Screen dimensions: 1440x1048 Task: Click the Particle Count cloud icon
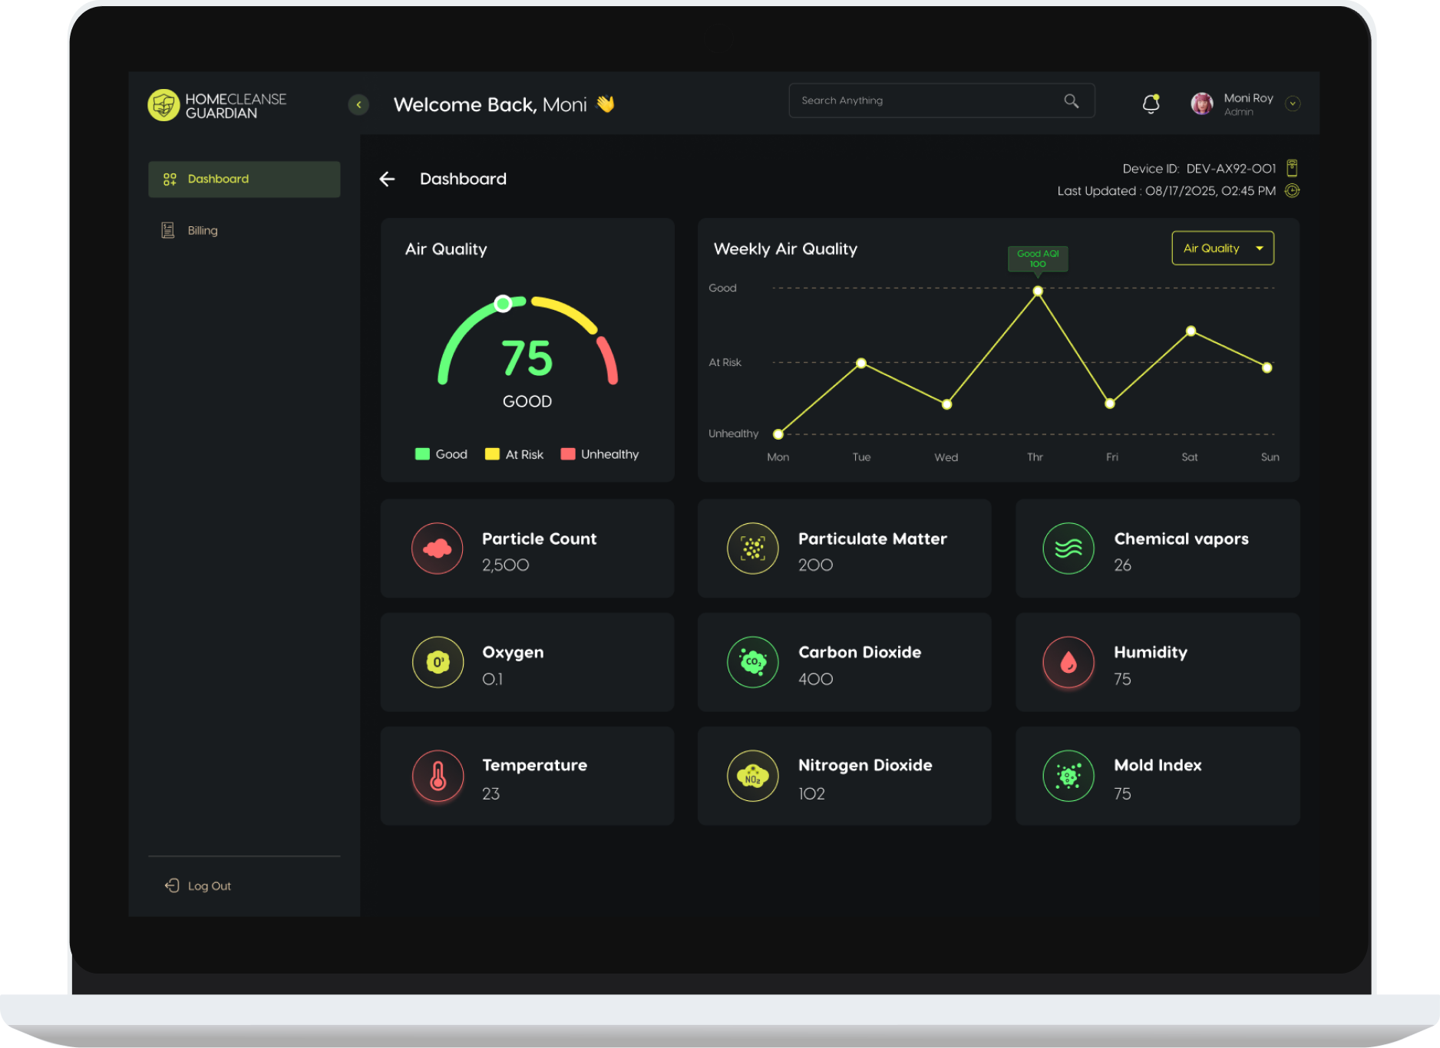(x=438, y=549)
